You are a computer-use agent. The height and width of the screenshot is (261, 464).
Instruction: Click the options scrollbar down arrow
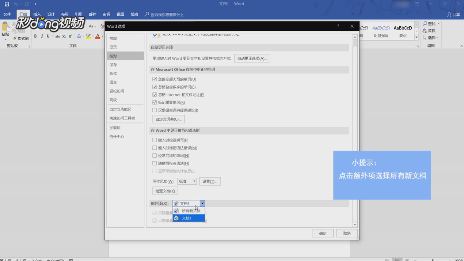pyautogui.click(x=355, y=224)
